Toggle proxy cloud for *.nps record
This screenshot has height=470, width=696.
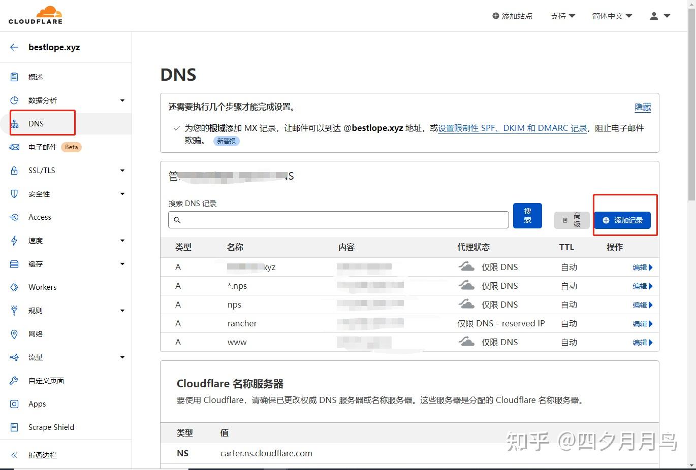(x=466, y=286)
